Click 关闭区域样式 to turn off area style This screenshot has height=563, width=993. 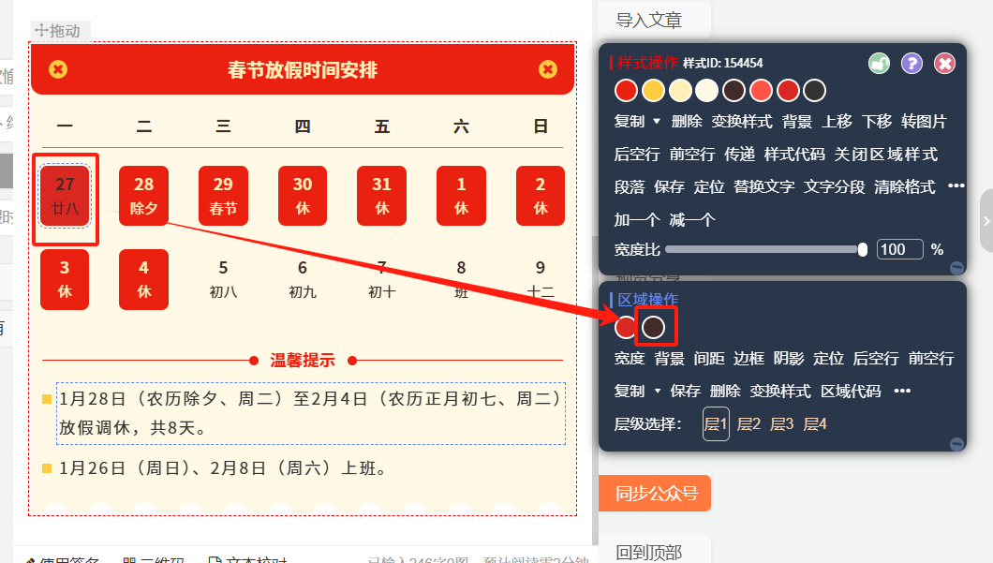coord(886,154)
